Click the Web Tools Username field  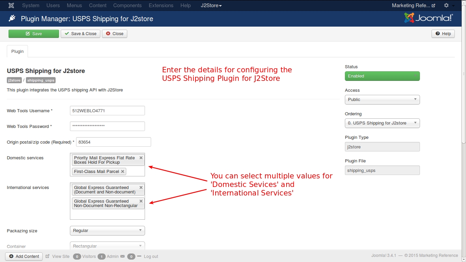click(107, 111)
